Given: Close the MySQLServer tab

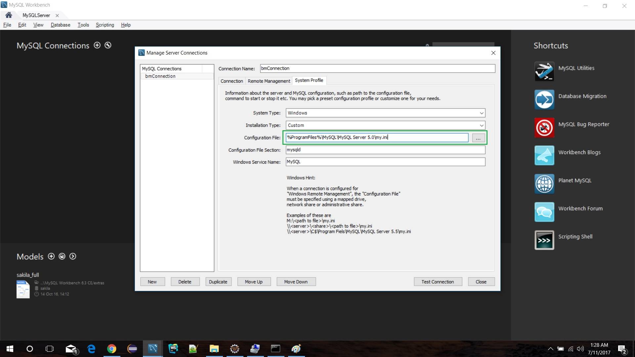Looking at the screenshot, I should click(x=57, y=16).
